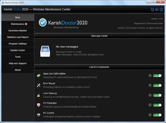Open settings gear for Apps Live Optimization
Image resolution: width=166 pixels, height=123 pixels.
pyautogui.click(x=150, y=75)
